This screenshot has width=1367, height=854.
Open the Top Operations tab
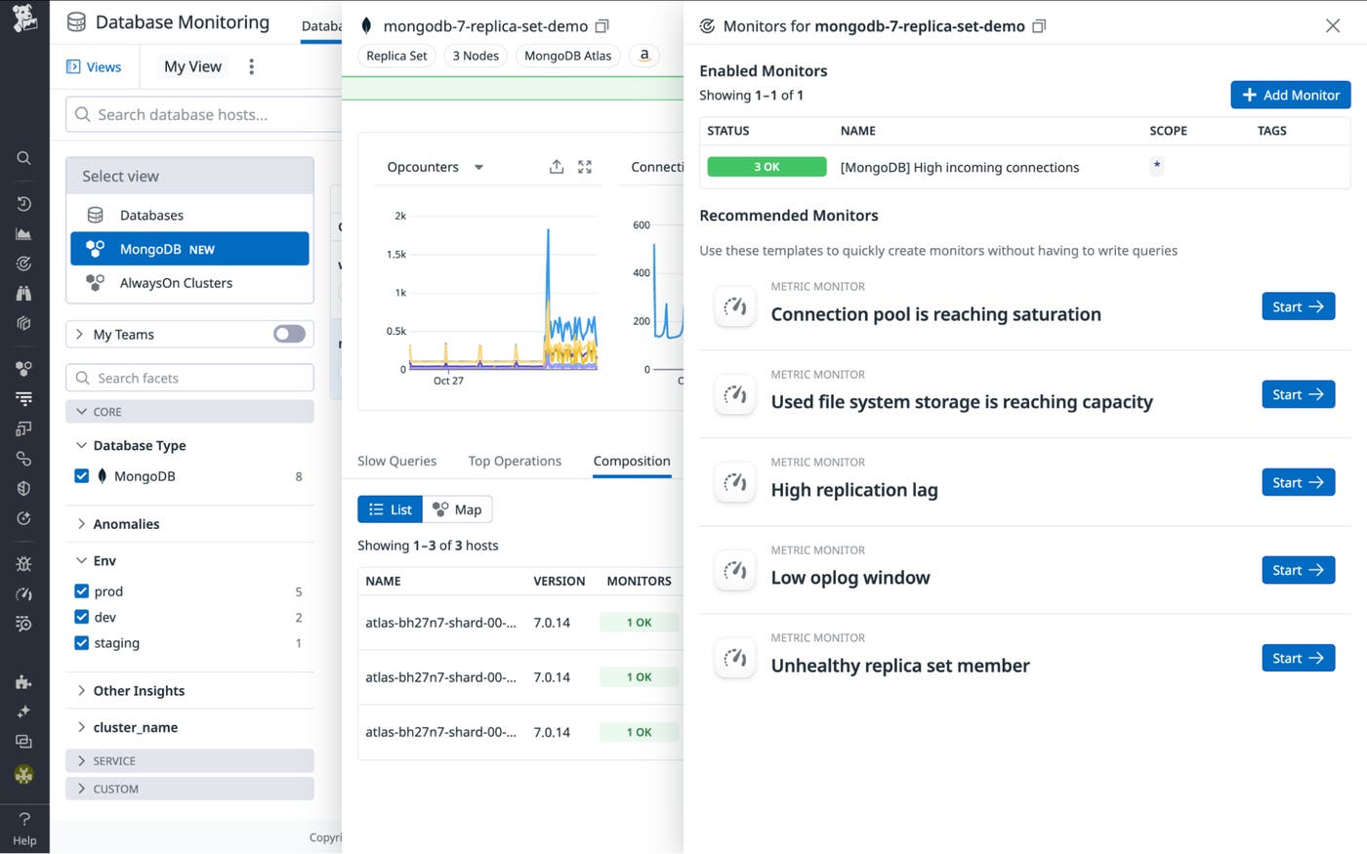pyautogui.click(x=515, y=461)
